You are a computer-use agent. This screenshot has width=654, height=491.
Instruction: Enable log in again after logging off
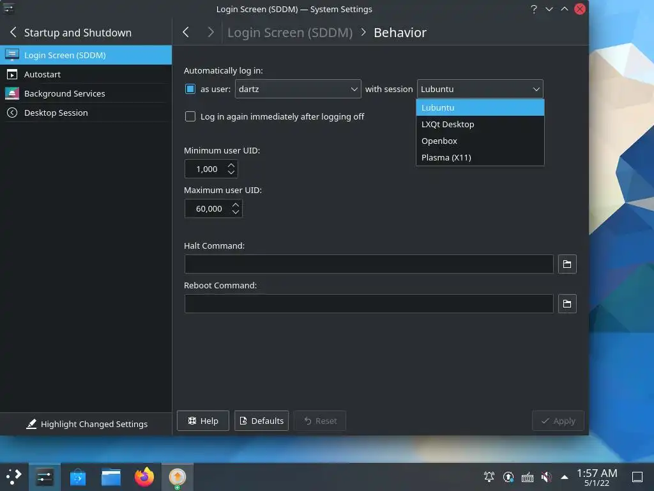tap(190, 116)
